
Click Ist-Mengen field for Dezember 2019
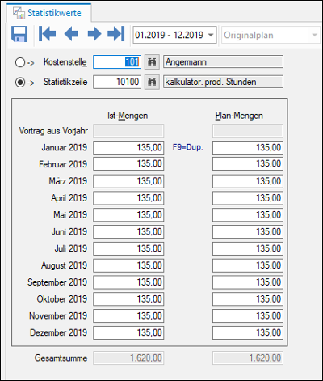[x=128, y=332]
